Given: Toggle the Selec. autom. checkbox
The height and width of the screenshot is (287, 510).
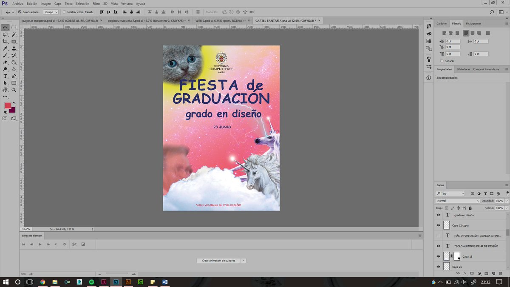Looking at the screenshot, I should point(20,12).
